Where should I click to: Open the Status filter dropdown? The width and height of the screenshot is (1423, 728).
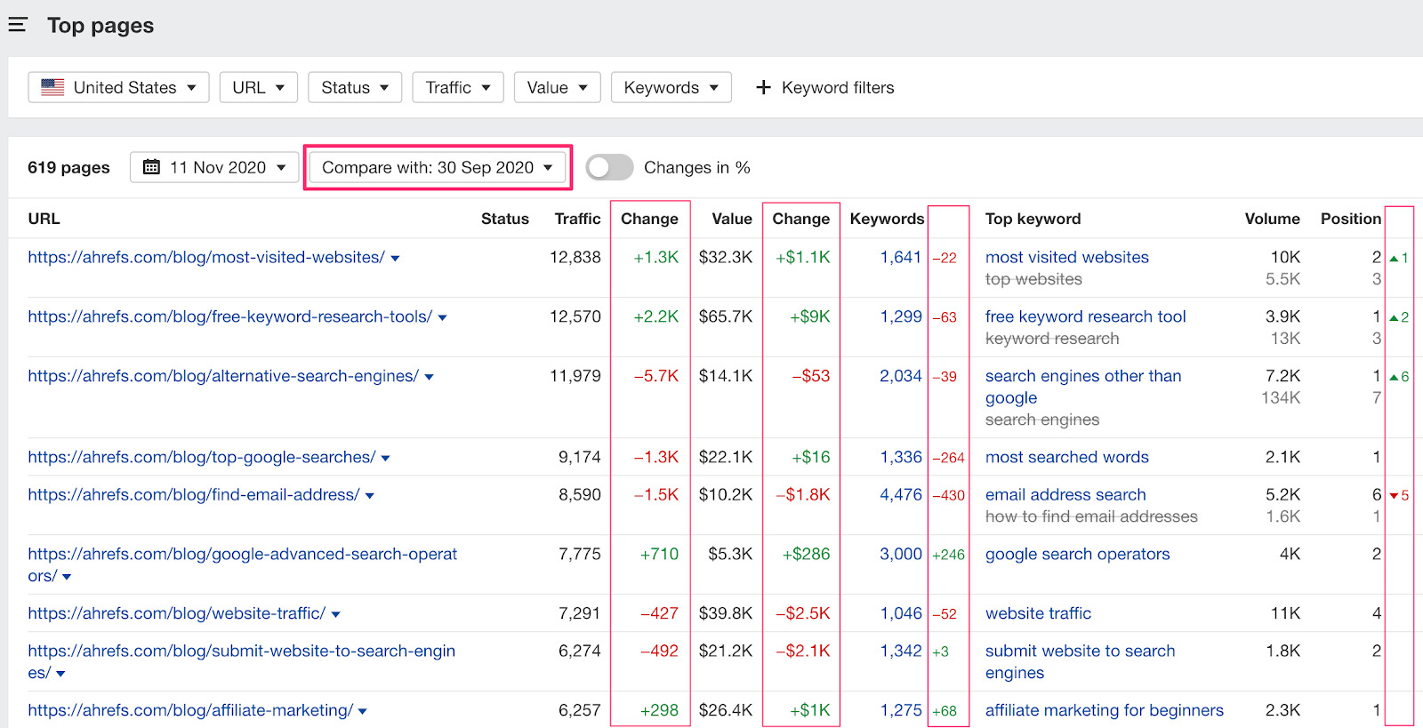(354, 87)
